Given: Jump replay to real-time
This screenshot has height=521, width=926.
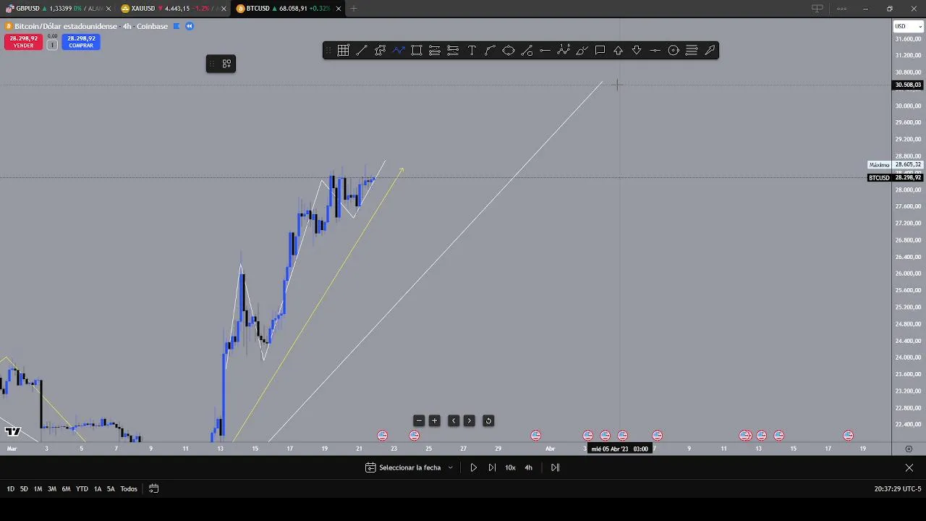Looking at the screenshot, I should (x=555, y=467).
